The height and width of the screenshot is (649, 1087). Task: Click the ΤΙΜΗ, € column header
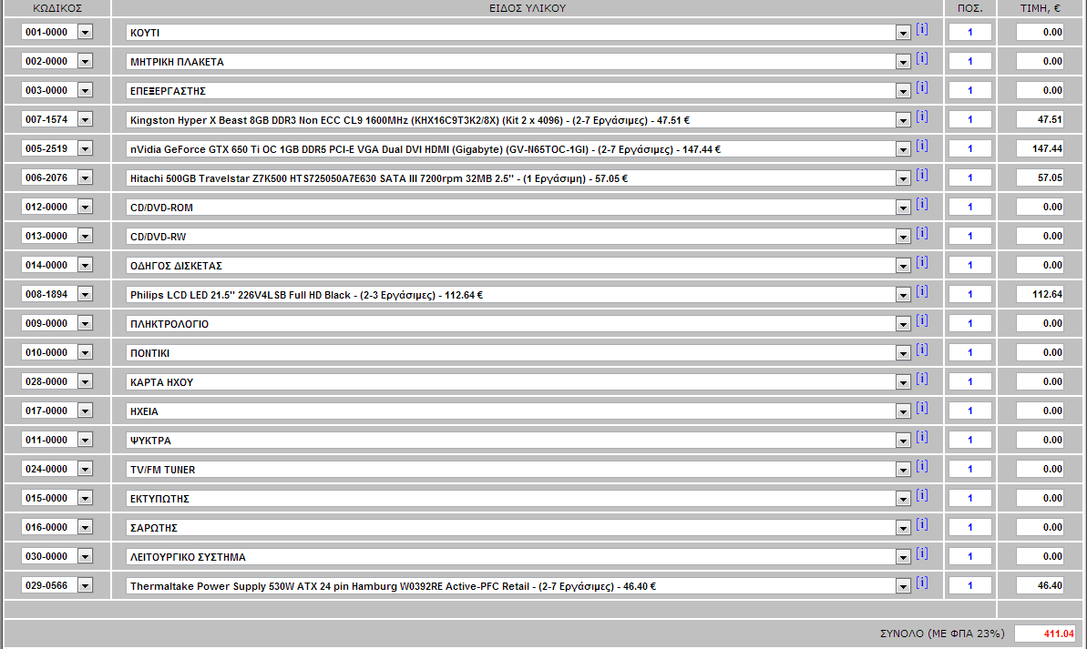click(1040, 8)
